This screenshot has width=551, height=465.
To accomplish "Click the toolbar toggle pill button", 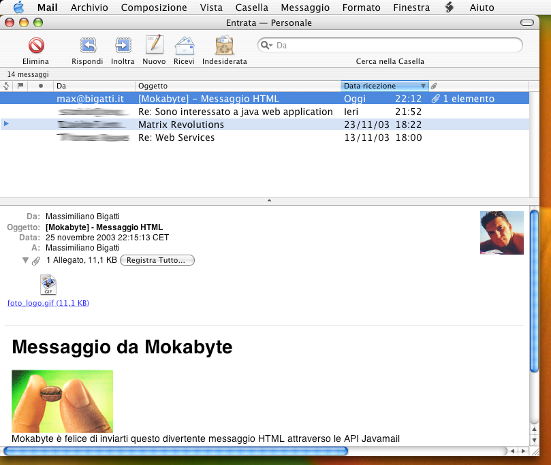I will pos(526,23).
